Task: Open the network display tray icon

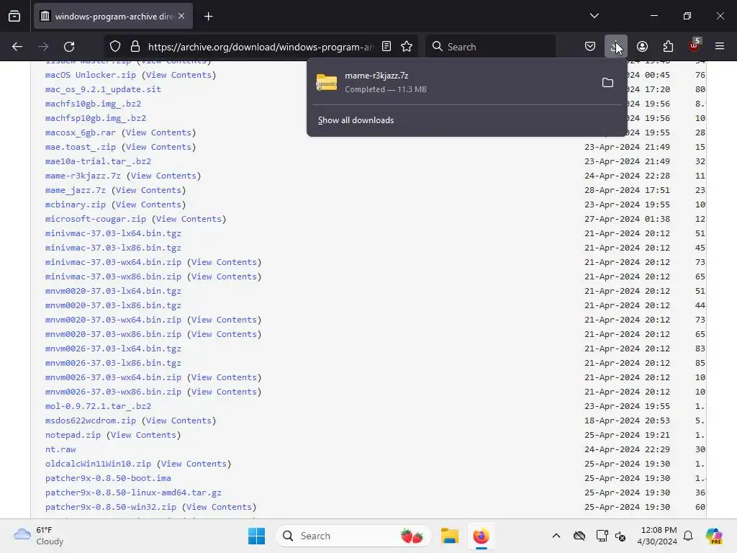Action: pos(602,536)
